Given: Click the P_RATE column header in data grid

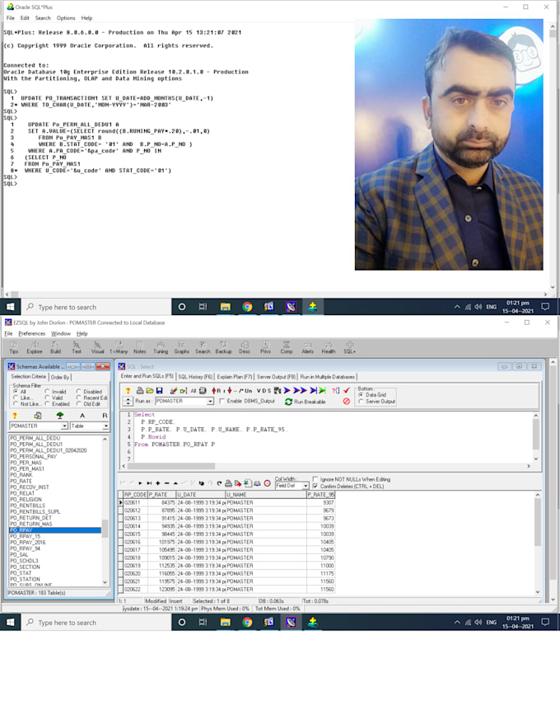Looking at the screenshot, I should tap(161, 495).
